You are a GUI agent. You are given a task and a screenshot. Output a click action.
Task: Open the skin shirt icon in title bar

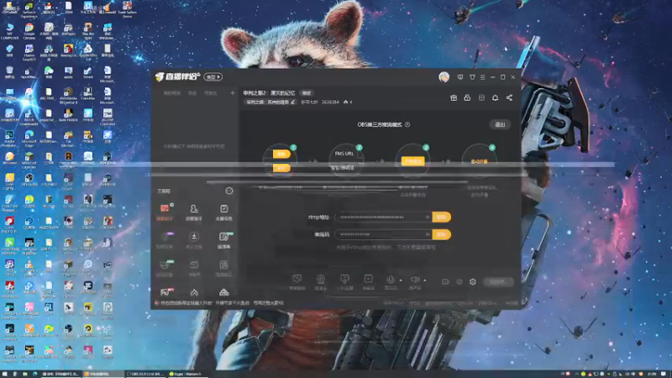[x=472, y=77]
